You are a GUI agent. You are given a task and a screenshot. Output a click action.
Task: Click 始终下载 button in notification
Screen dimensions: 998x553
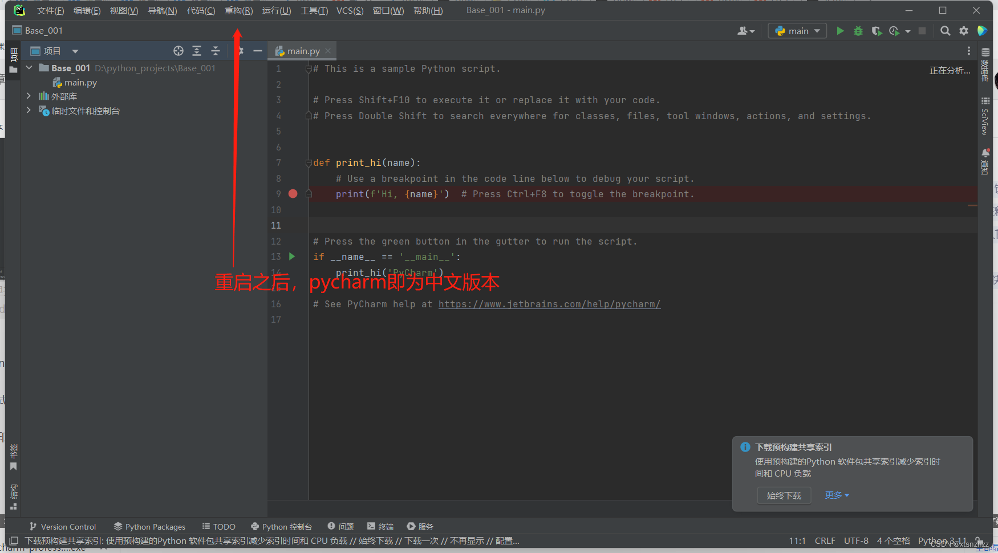(x=784, y=495)
